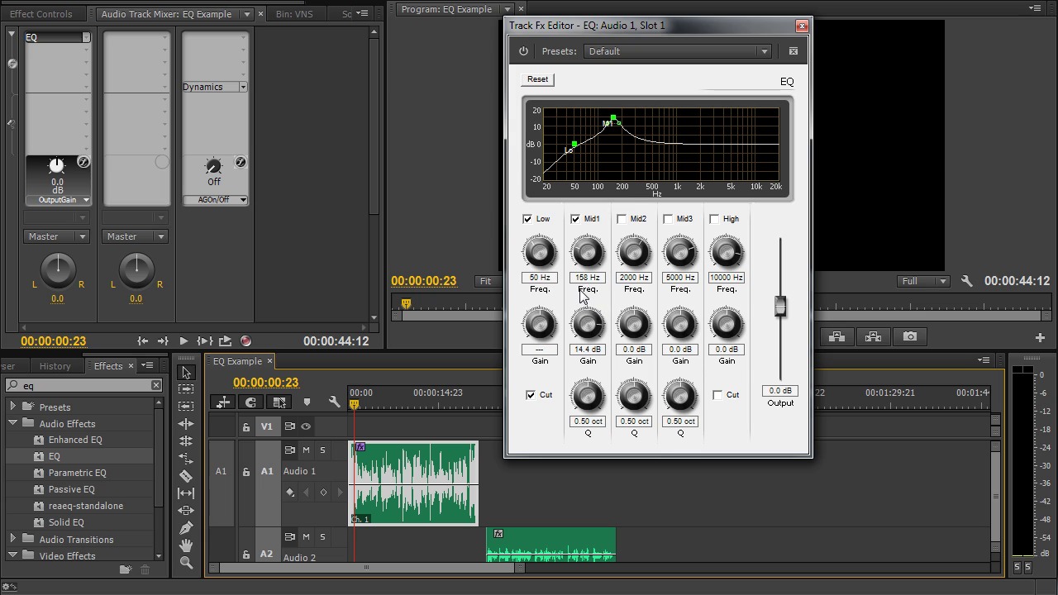Enable the Mid2 band checkbox
This screenshot has width=1058, height=595.
pos(622,219)
